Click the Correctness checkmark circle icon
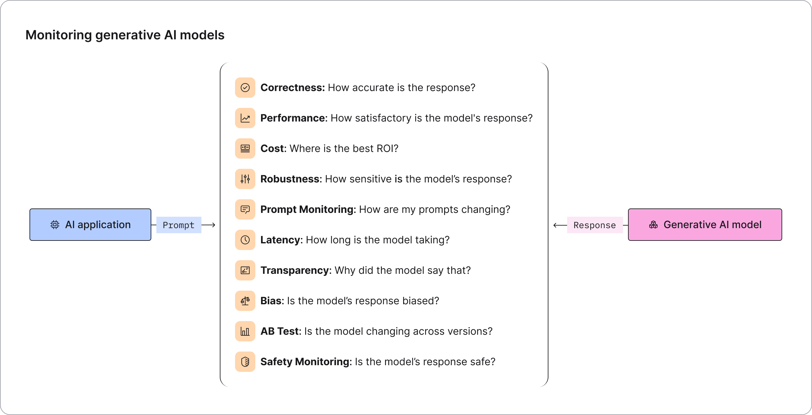 tap(245, 88)
